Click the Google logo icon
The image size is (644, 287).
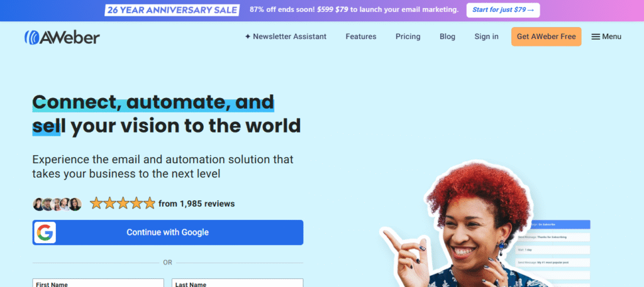[x=45, y=232]
